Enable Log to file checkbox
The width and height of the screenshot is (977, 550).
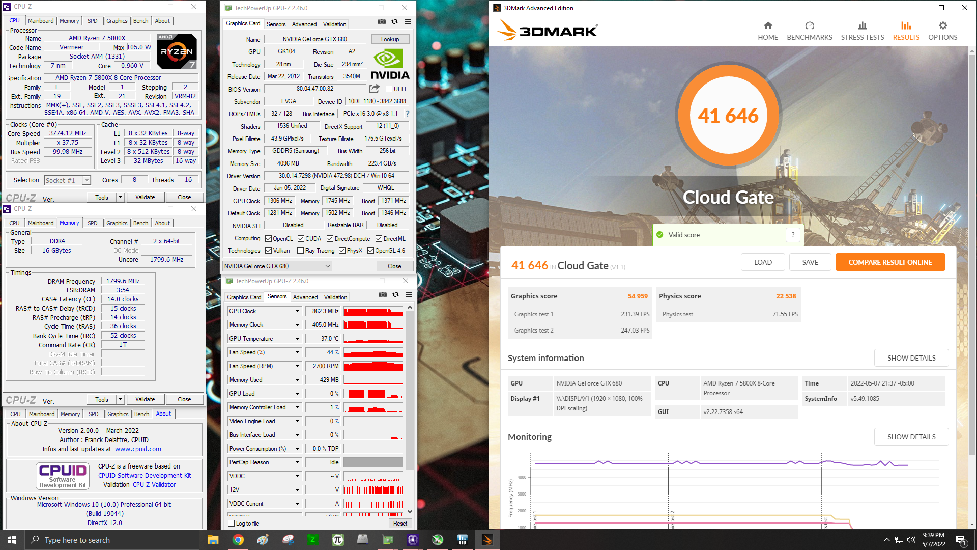(232, 524)
